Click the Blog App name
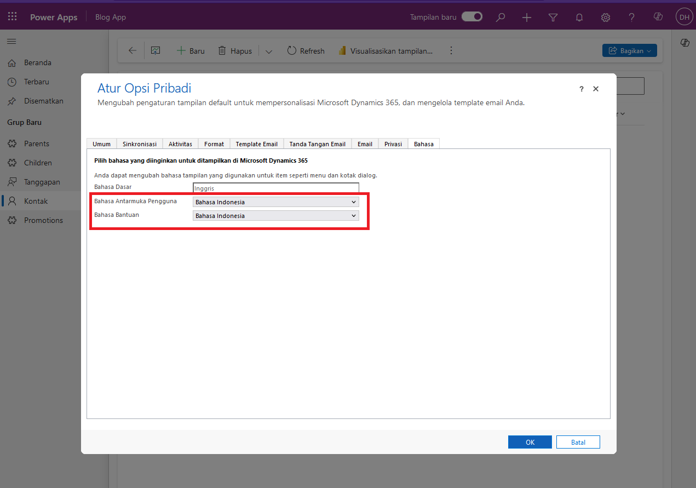 point(111,17)
